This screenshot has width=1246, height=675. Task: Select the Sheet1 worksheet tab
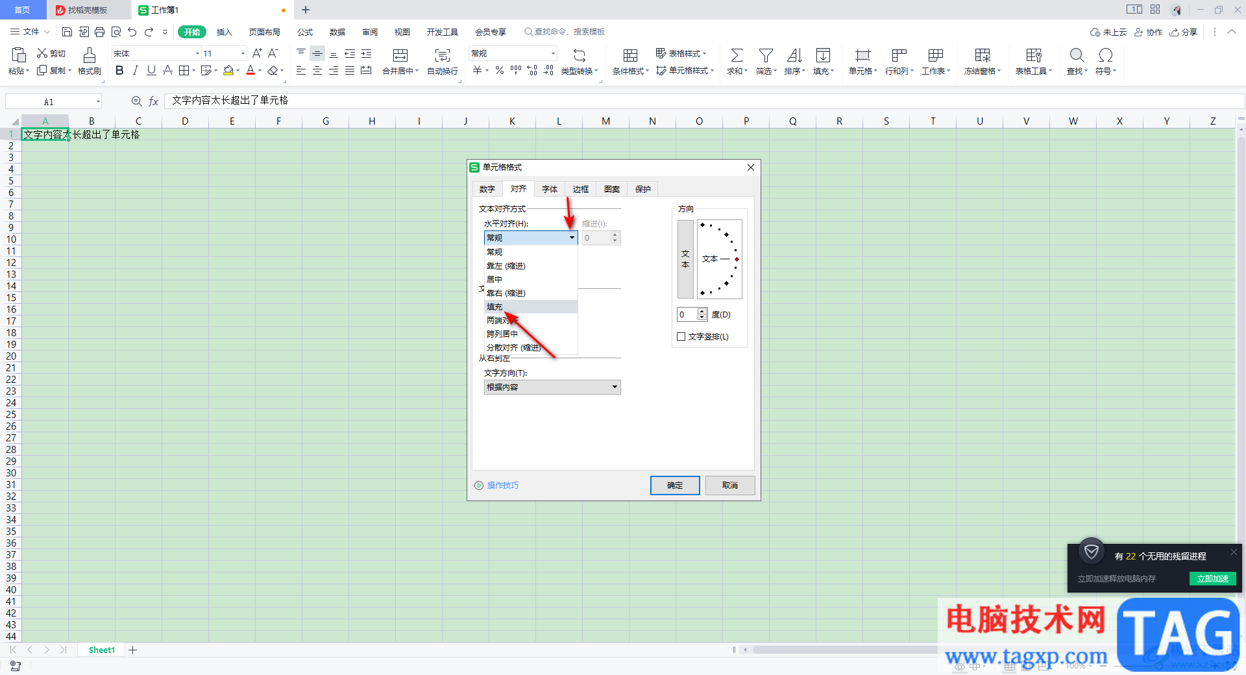[102, 650]
